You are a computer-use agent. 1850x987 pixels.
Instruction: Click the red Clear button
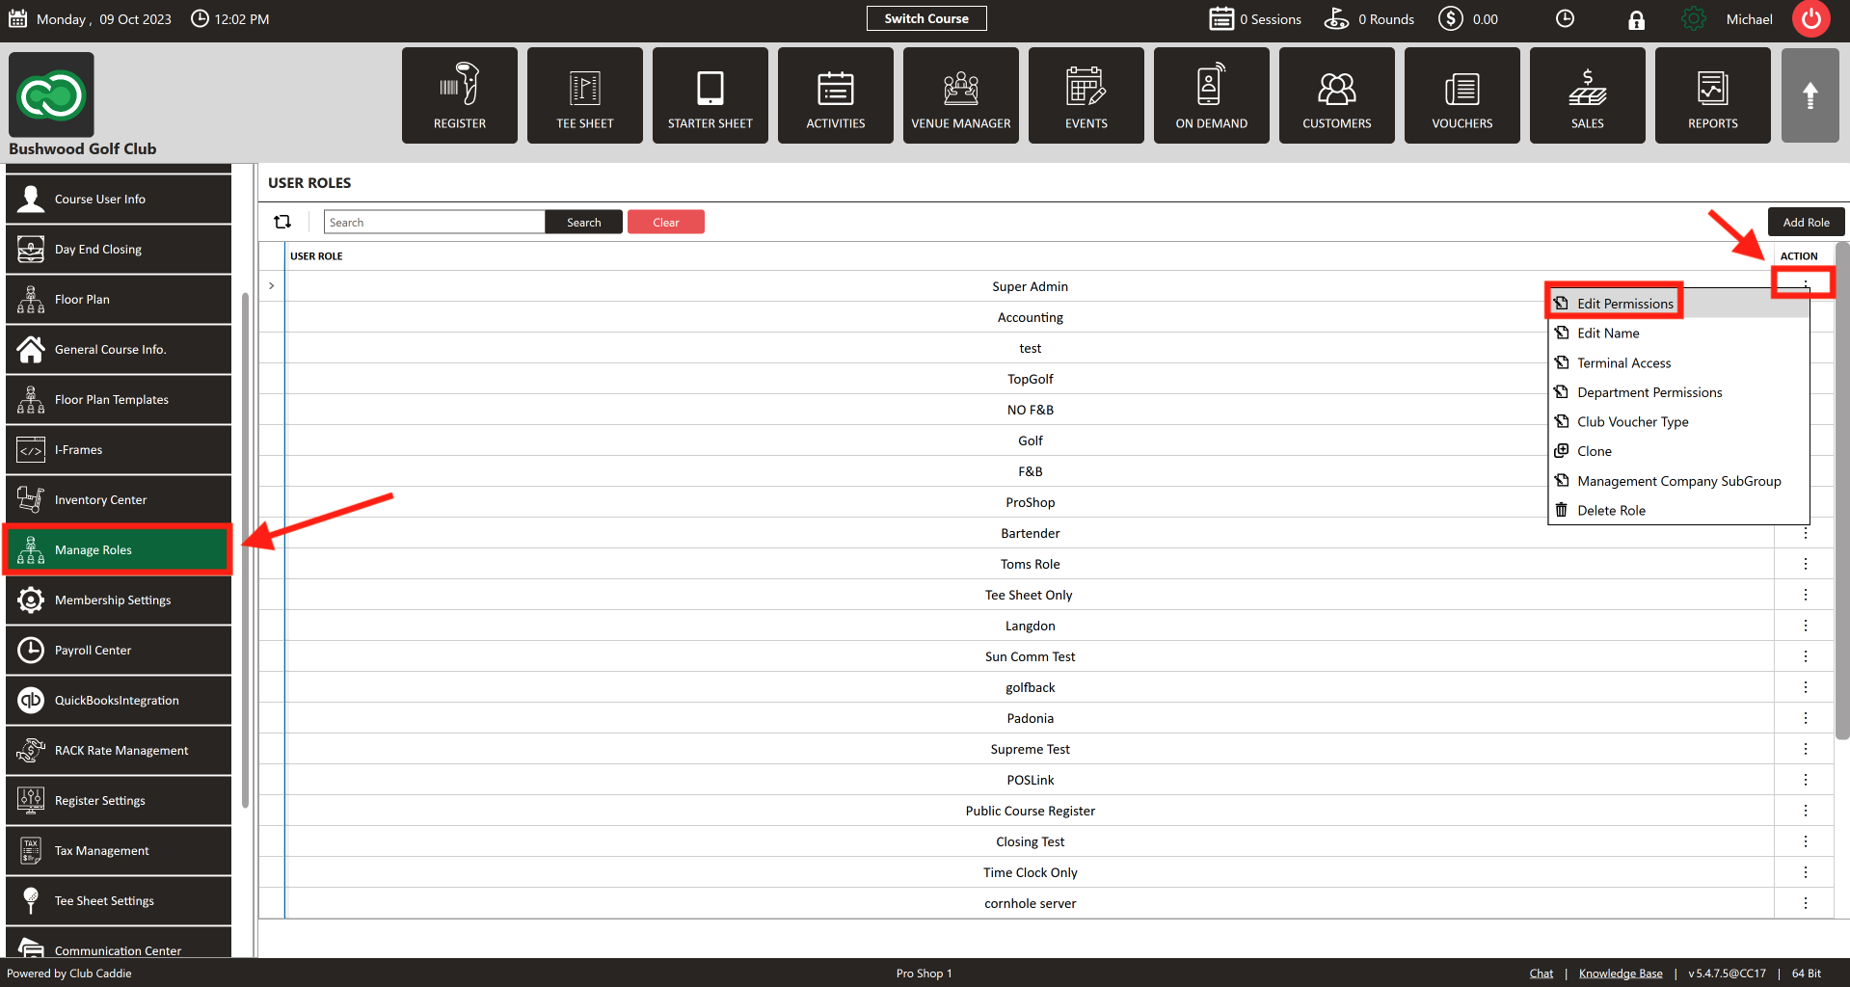[666, 222]
